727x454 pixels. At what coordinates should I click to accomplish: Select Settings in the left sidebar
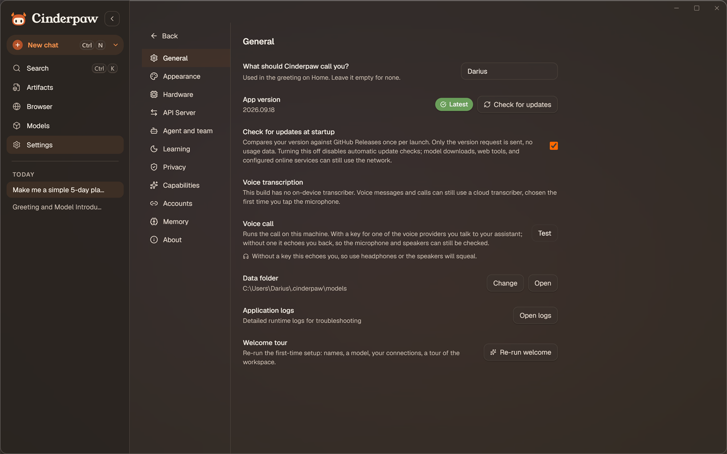(x=65, y=145)
